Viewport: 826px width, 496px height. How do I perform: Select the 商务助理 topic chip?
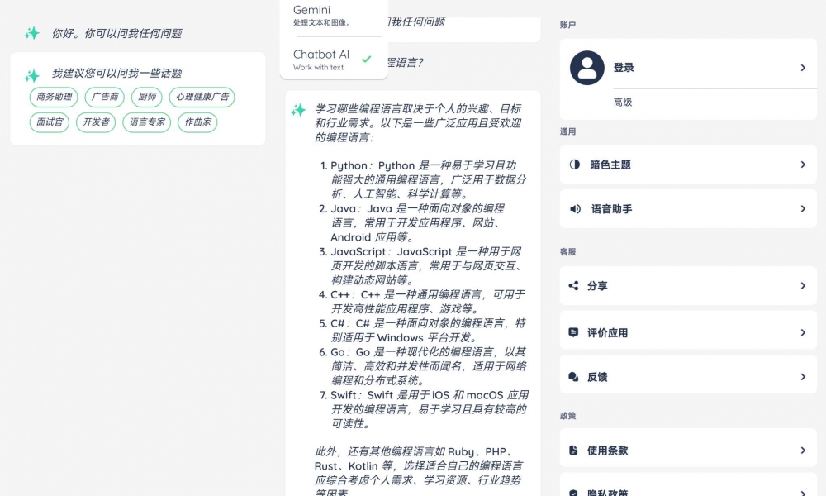click(x=54, y=98)
